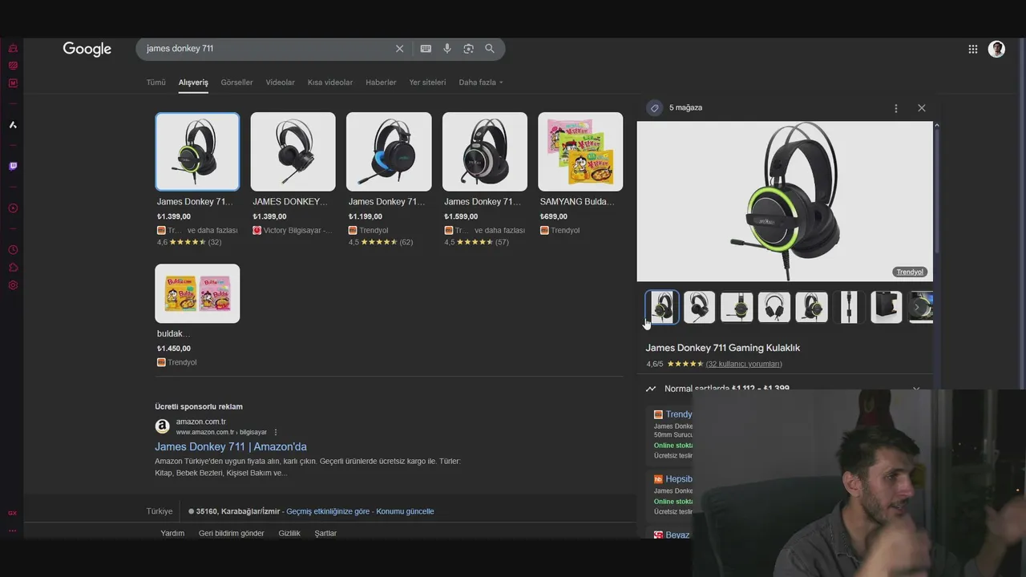The image size is (1026, 577).
Task: Clear the search box with the X icon
Action: click(x=399, y=49)
